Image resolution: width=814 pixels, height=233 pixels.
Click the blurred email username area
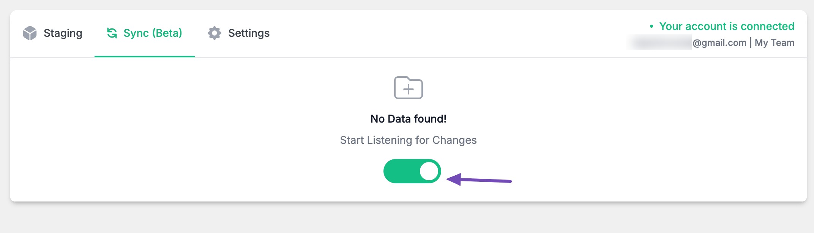[661, 43]
